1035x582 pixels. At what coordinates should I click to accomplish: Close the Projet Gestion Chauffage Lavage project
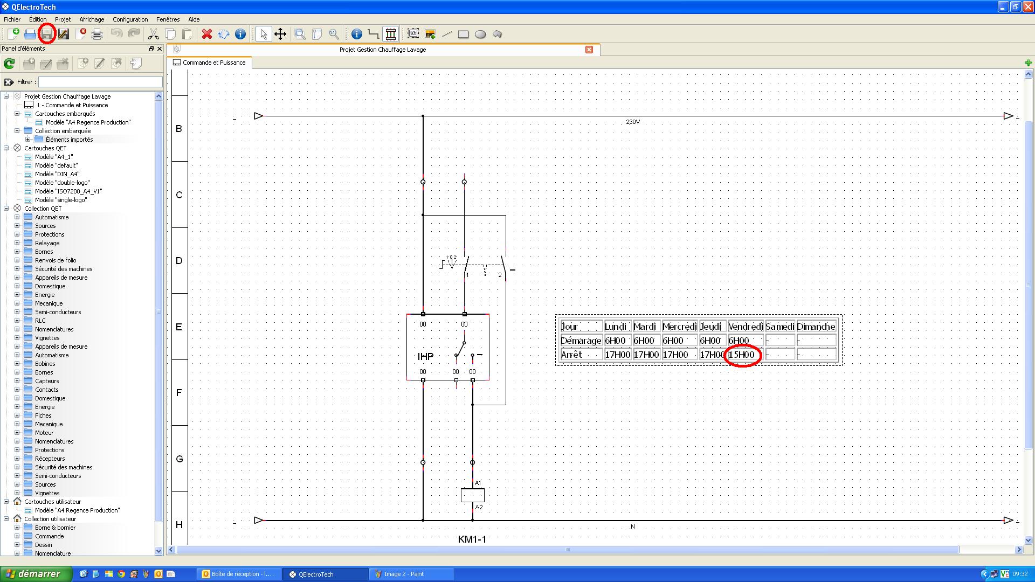[x=589, y=50]
